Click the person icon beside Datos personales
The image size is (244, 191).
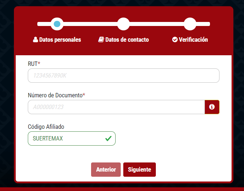pyautogui.click(x=35, y=40)
